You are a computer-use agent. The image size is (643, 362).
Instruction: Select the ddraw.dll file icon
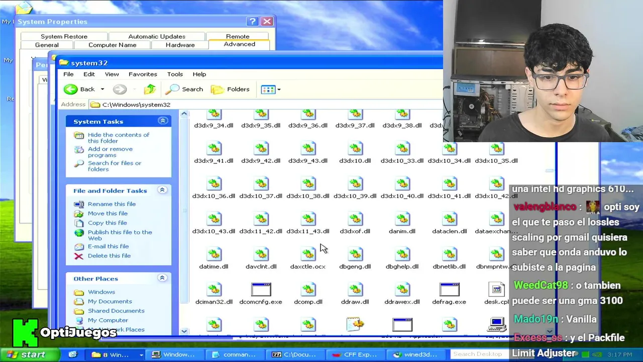(355, 290)
